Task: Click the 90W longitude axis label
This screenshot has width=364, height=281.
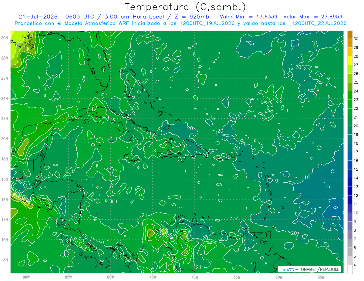Action: (26, 277)
